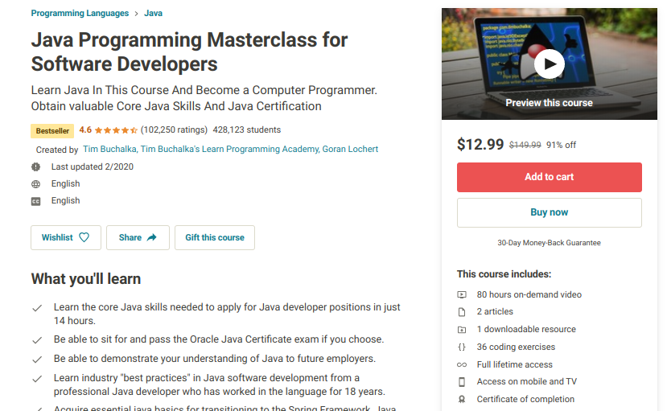The height and width of the screenshot is (411, 667).
Task: Click '428,123 students' text
Action: 247,129
